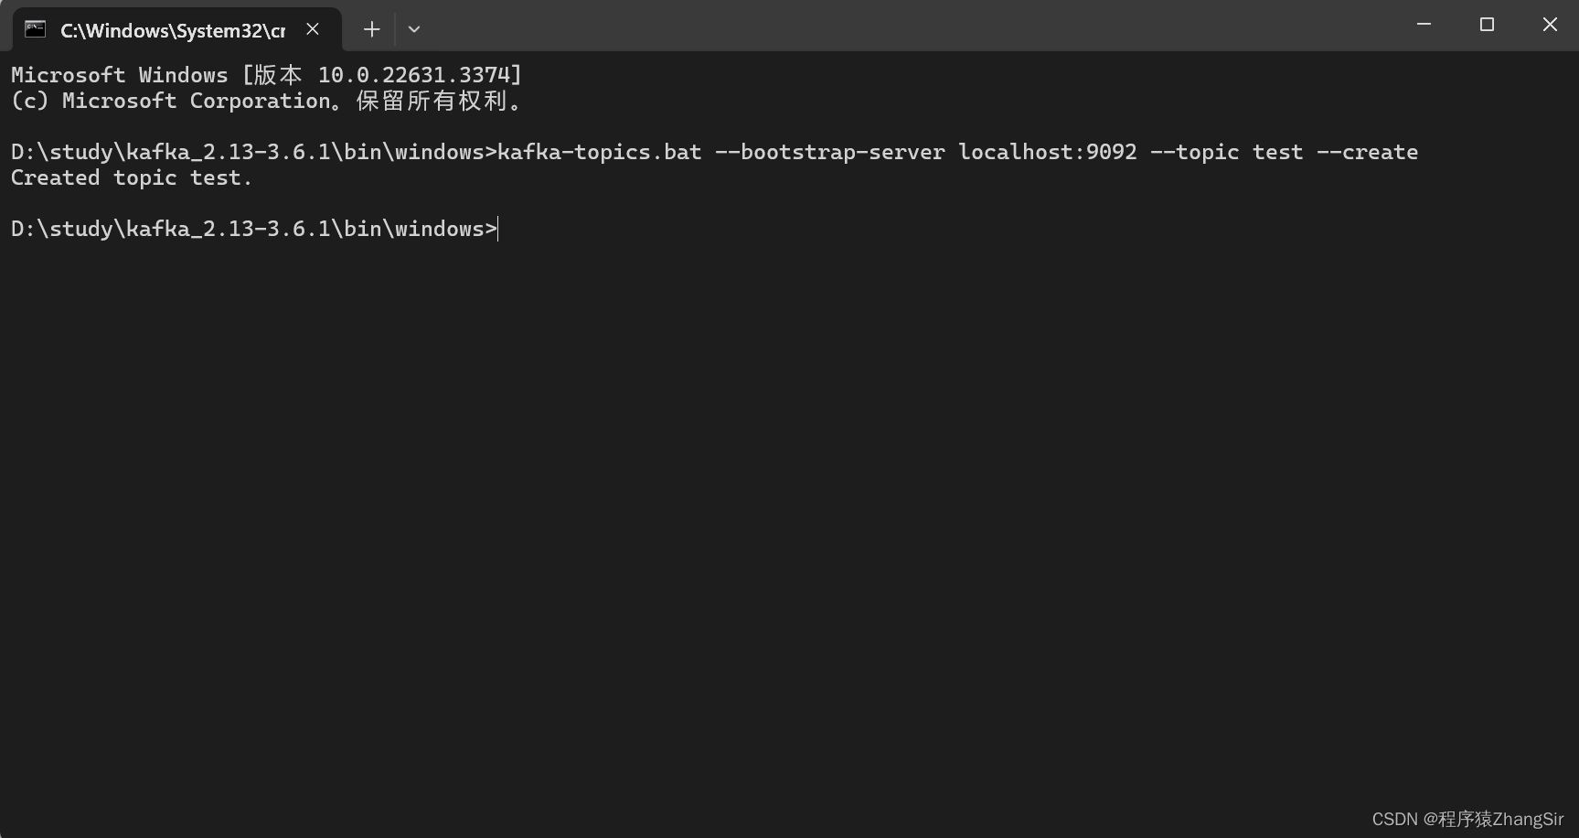
Task: Click the Microsoft Corporation copyright line
Action: click(x=266, y=101)
